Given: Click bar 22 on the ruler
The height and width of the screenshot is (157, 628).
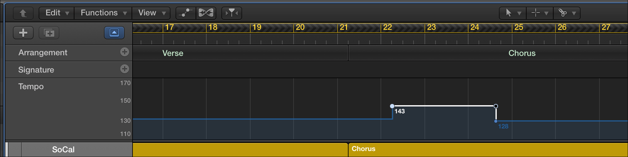Looking at the screenshot, I should click(x=387, y=27).
